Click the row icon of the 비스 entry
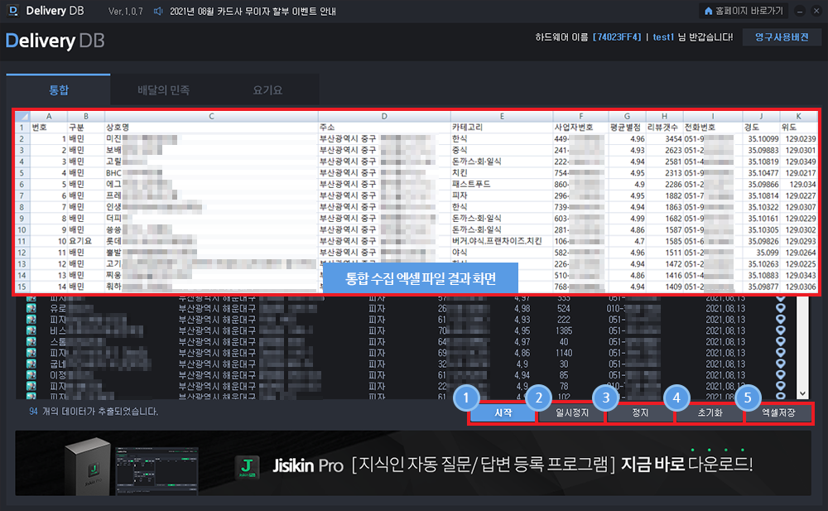This screenshot has width=828, height=511. pyautogui.click(x=31, y=330)
